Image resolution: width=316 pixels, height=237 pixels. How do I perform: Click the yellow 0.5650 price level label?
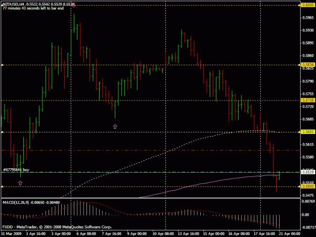(308, 132)
